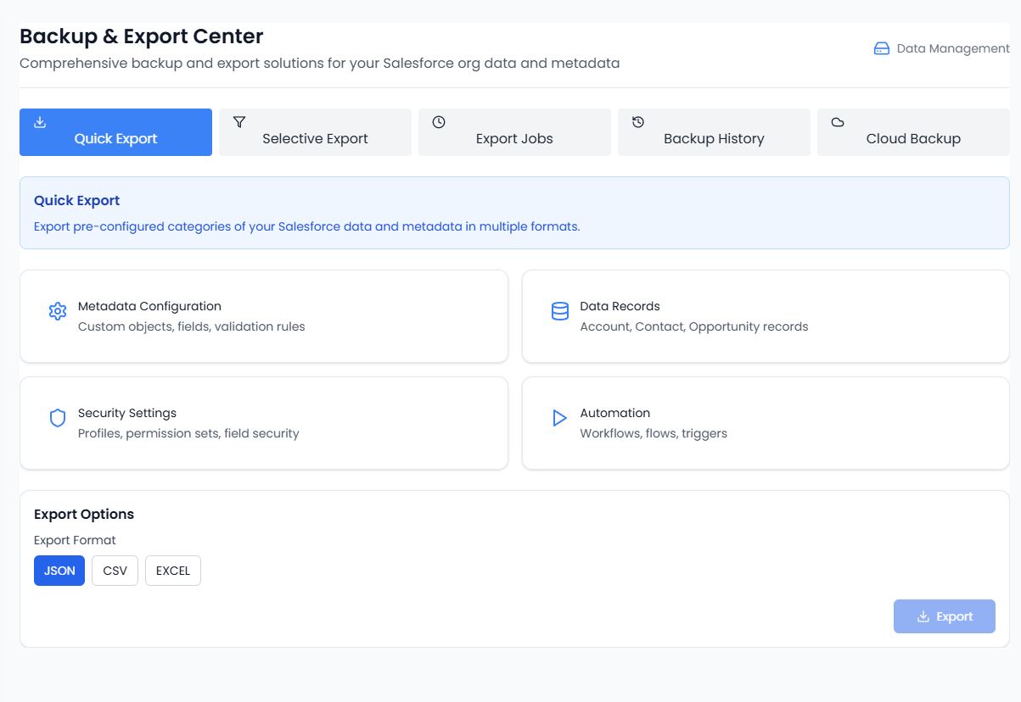
Task: Click the Data Management drive icon
Action: [882, 48]
